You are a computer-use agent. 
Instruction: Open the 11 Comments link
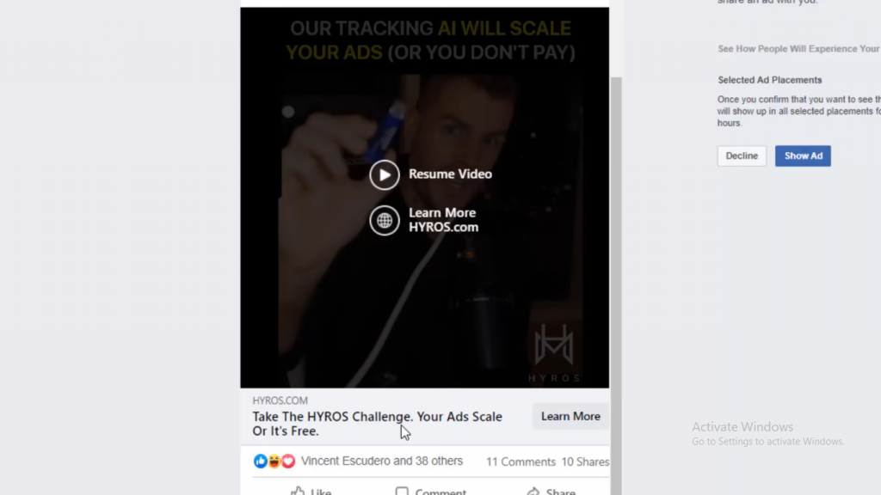click(x=521, y=461)
